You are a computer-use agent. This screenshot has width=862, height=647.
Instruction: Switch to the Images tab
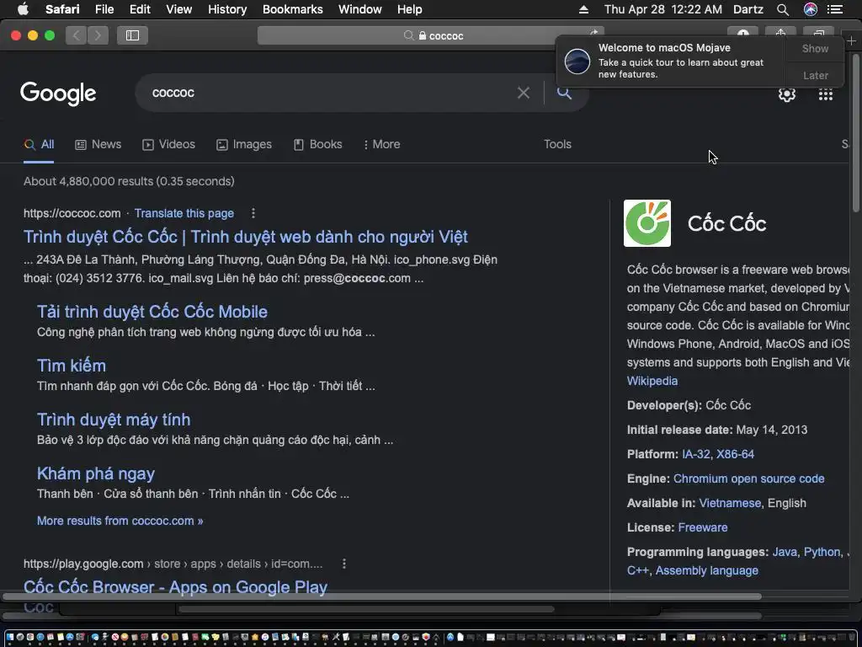(x=244, y=145)
